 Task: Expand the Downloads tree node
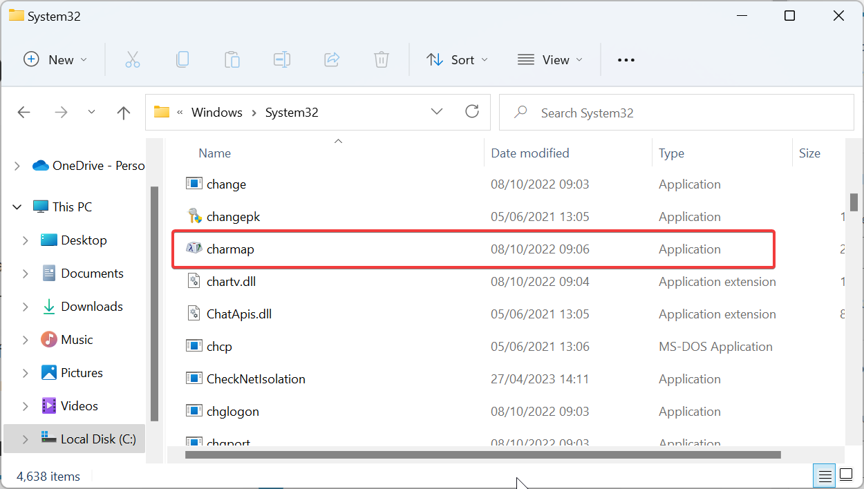[x=26, y=307]
